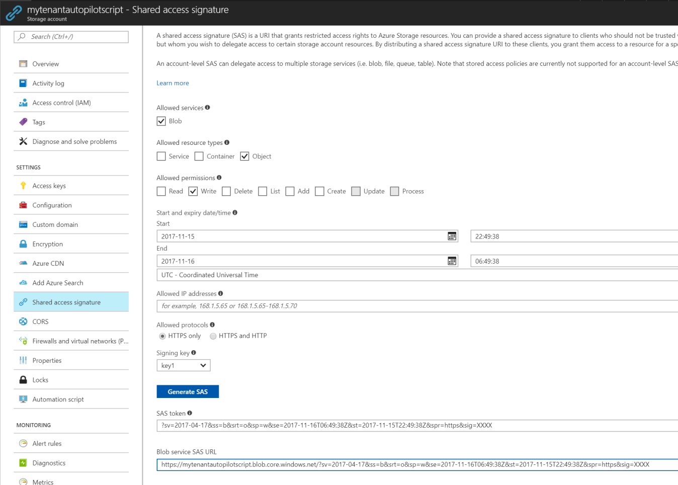Check the Container resource type
Image resolution: width=678 pixels, height=485 pixels.
(x=199, y=156)
